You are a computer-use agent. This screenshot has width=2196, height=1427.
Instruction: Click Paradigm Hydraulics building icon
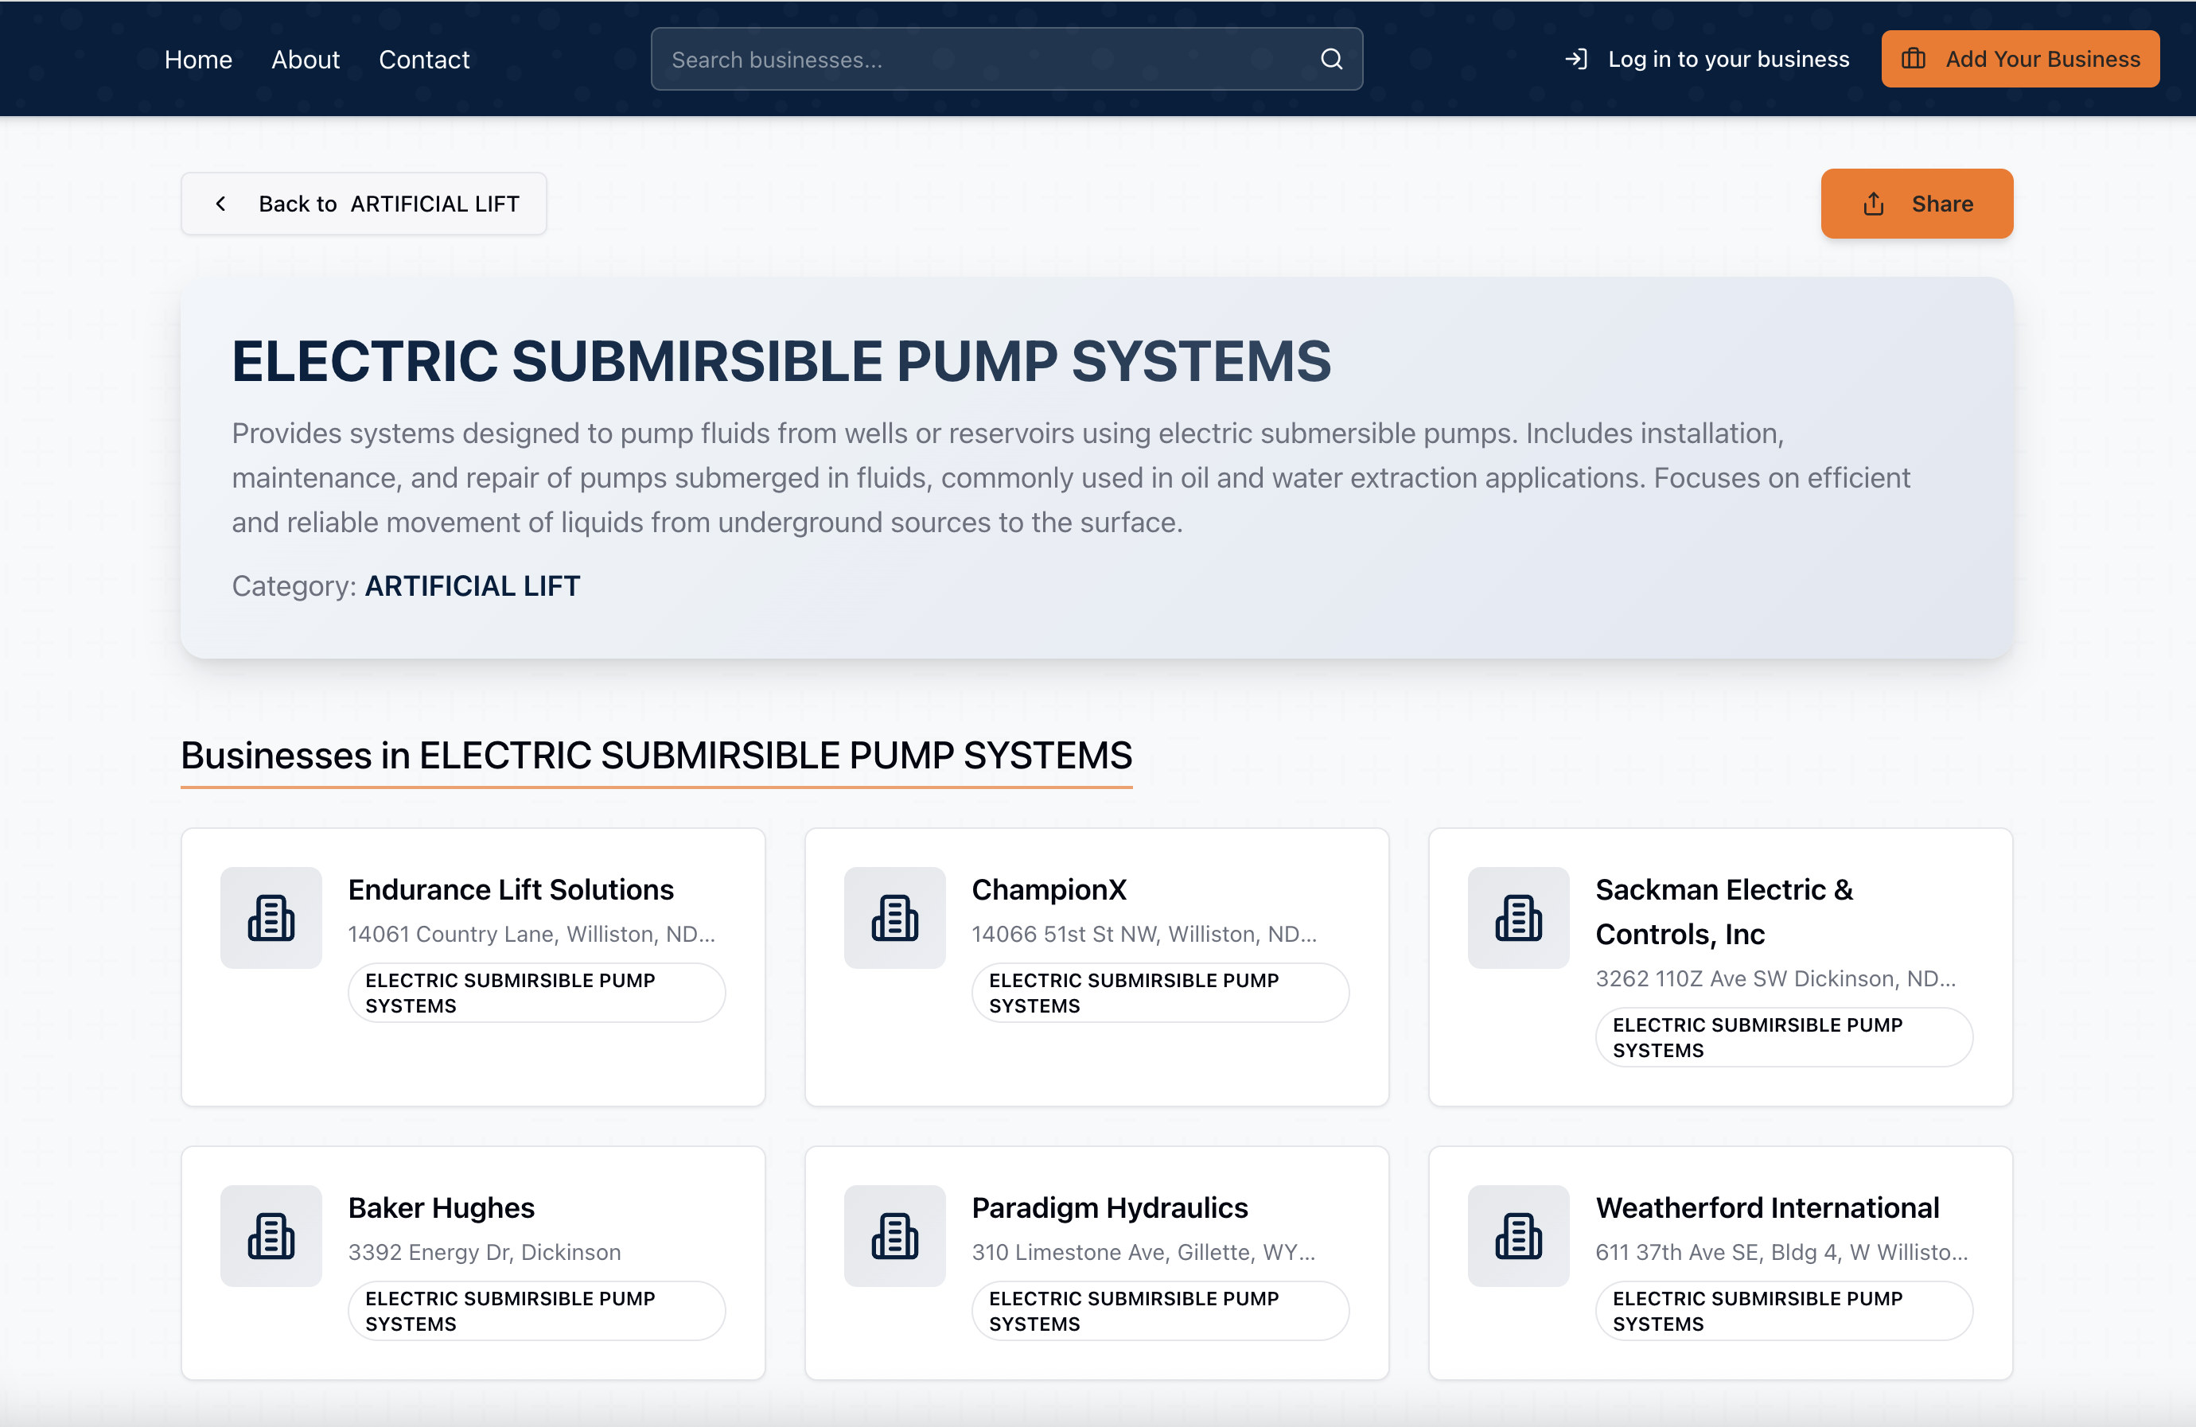[894, 1236]
